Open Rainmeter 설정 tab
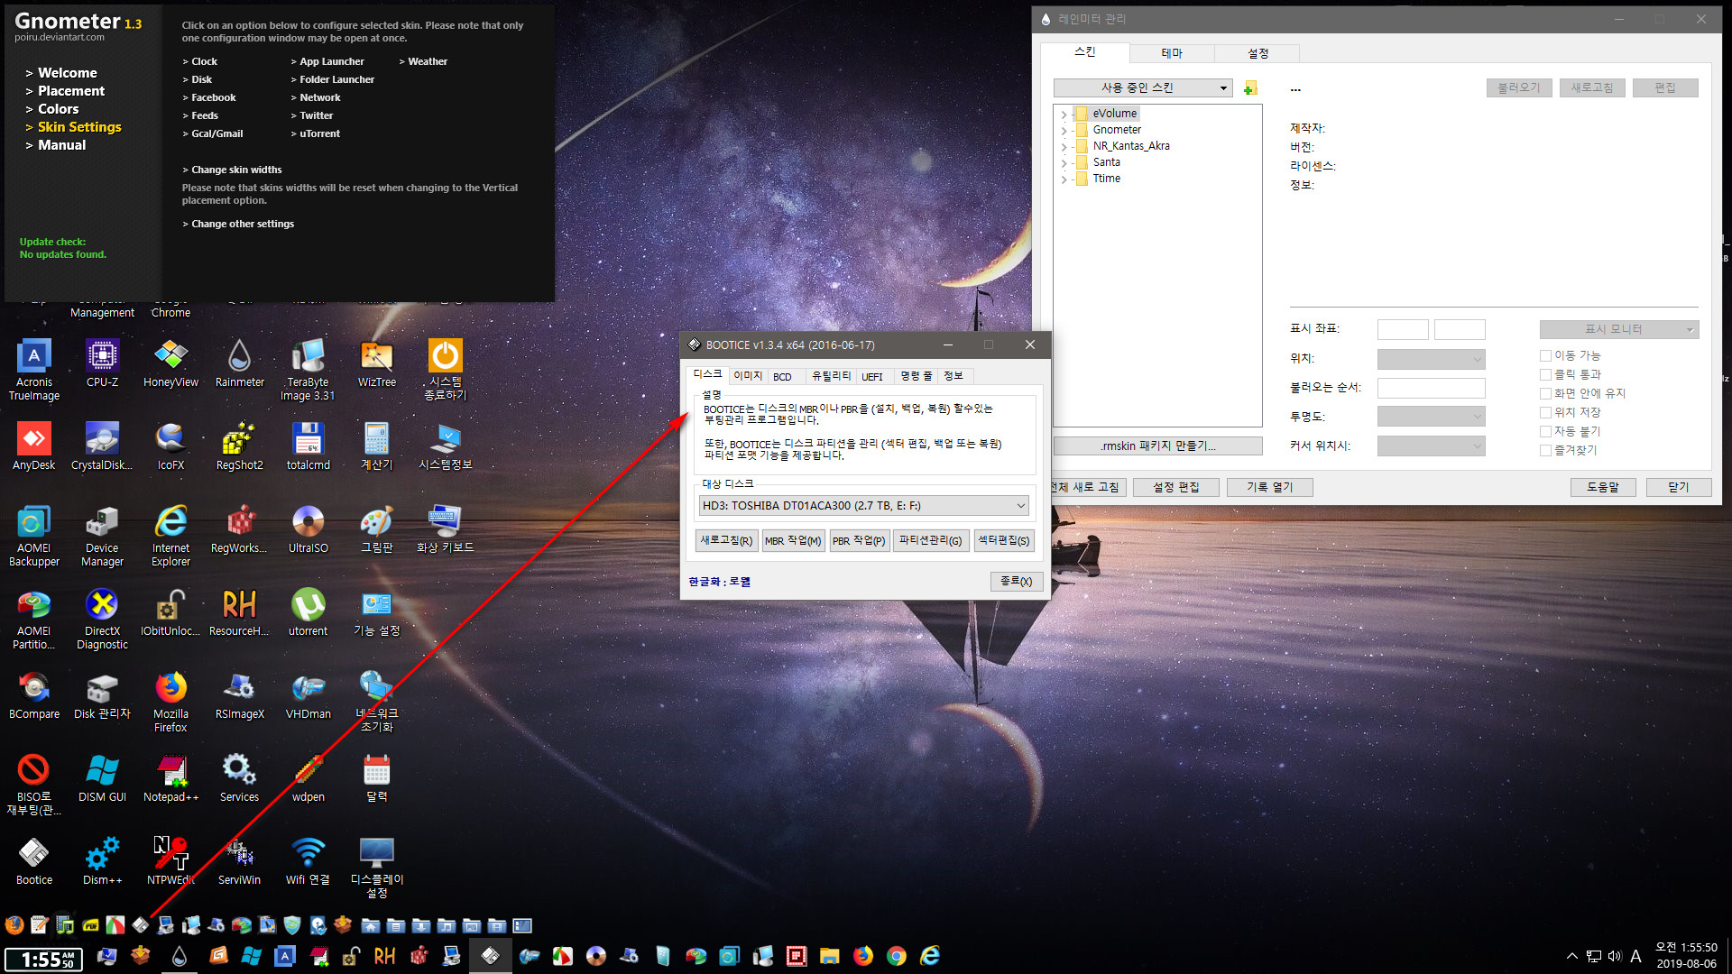 [1258, 53]
